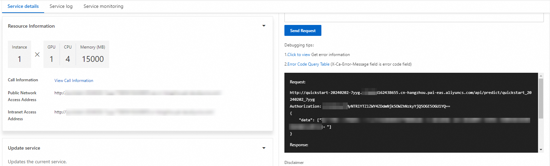550x166 pixels.
Task: Open the Service monitoring tab
Action: click(x=103, y=6)
